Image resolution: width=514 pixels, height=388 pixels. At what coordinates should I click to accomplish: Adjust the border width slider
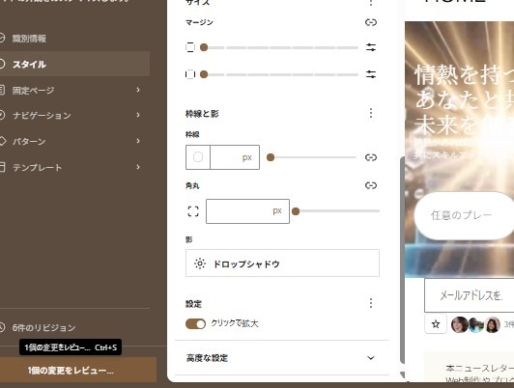(312, 157)
